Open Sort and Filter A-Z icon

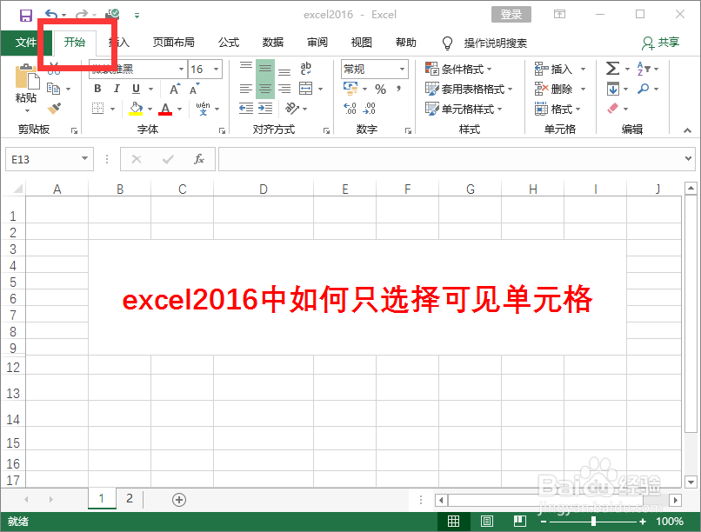(x=644, y=69)
